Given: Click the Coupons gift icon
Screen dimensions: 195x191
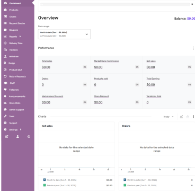Looking at the screenshot, I should pos(5,30).
